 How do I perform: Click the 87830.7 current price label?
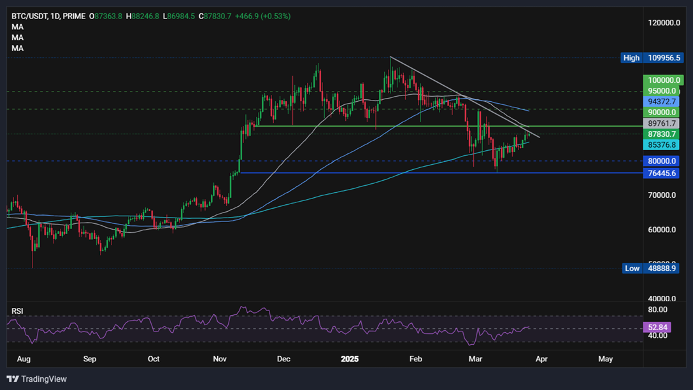pyautogui.click(x=661, y=134)
